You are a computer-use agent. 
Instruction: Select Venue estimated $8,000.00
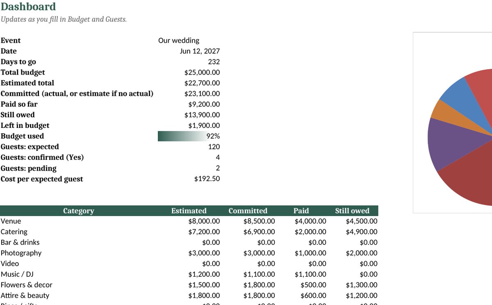pyautogui.click(x=204, y=221)
